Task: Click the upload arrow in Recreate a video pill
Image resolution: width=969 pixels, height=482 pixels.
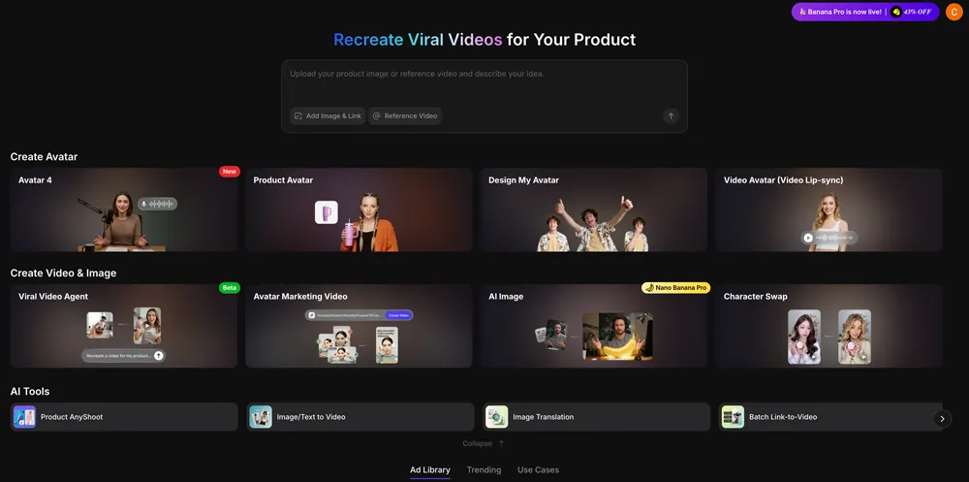Action: 159,356
